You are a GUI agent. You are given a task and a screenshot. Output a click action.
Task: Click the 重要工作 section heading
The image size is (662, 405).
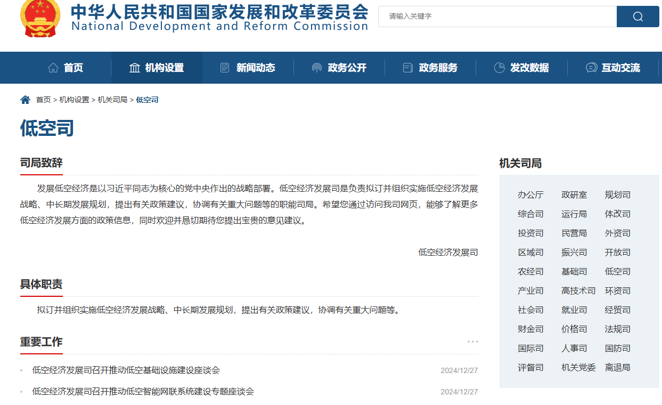(x=42, y=342)
